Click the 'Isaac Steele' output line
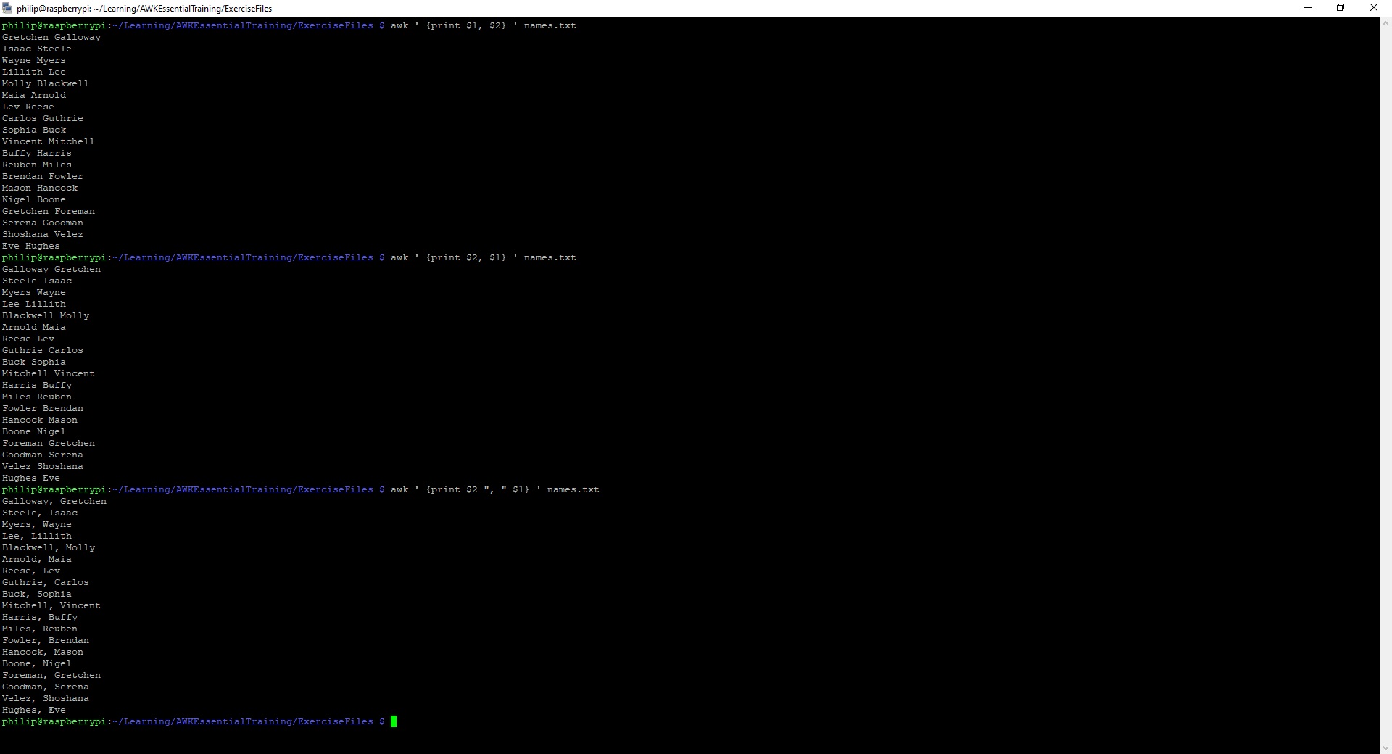 (37, 49)
